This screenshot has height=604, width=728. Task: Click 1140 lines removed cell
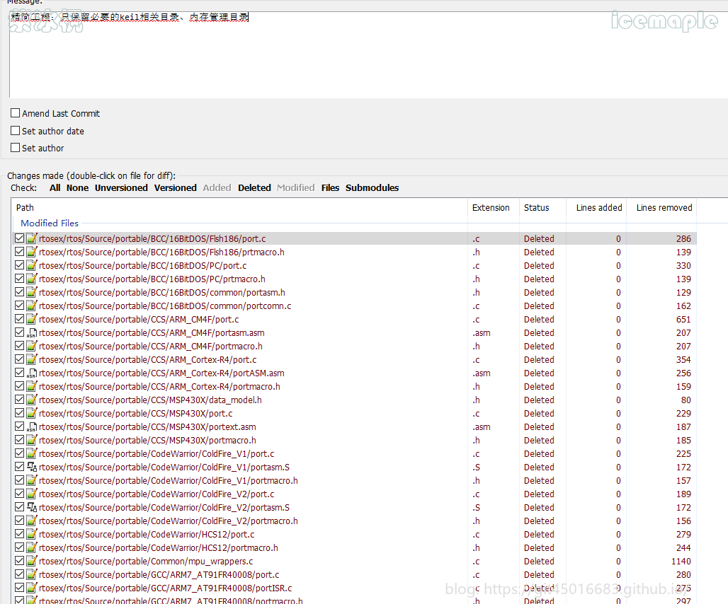click(681, 562)
